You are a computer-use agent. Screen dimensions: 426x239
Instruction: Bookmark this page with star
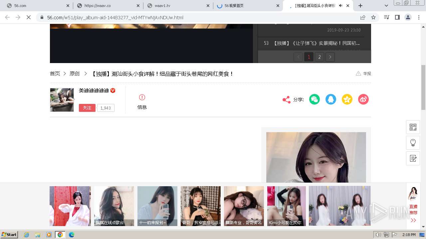[373, 17]
